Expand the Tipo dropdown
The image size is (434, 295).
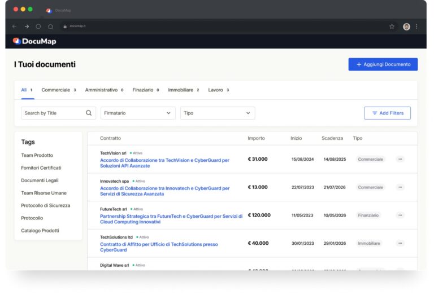click(x=218, y=113)
